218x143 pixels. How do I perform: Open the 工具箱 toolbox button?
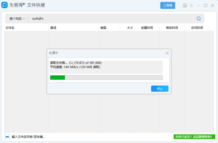167,5
